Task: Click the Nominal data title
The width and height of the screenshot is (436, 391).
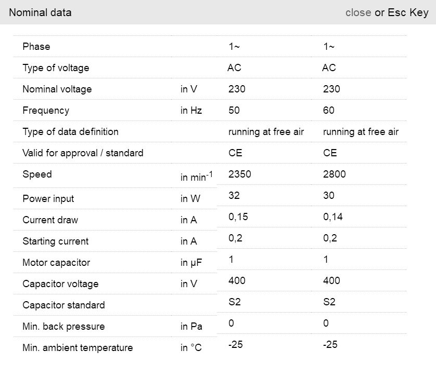Action: [41, 12]
